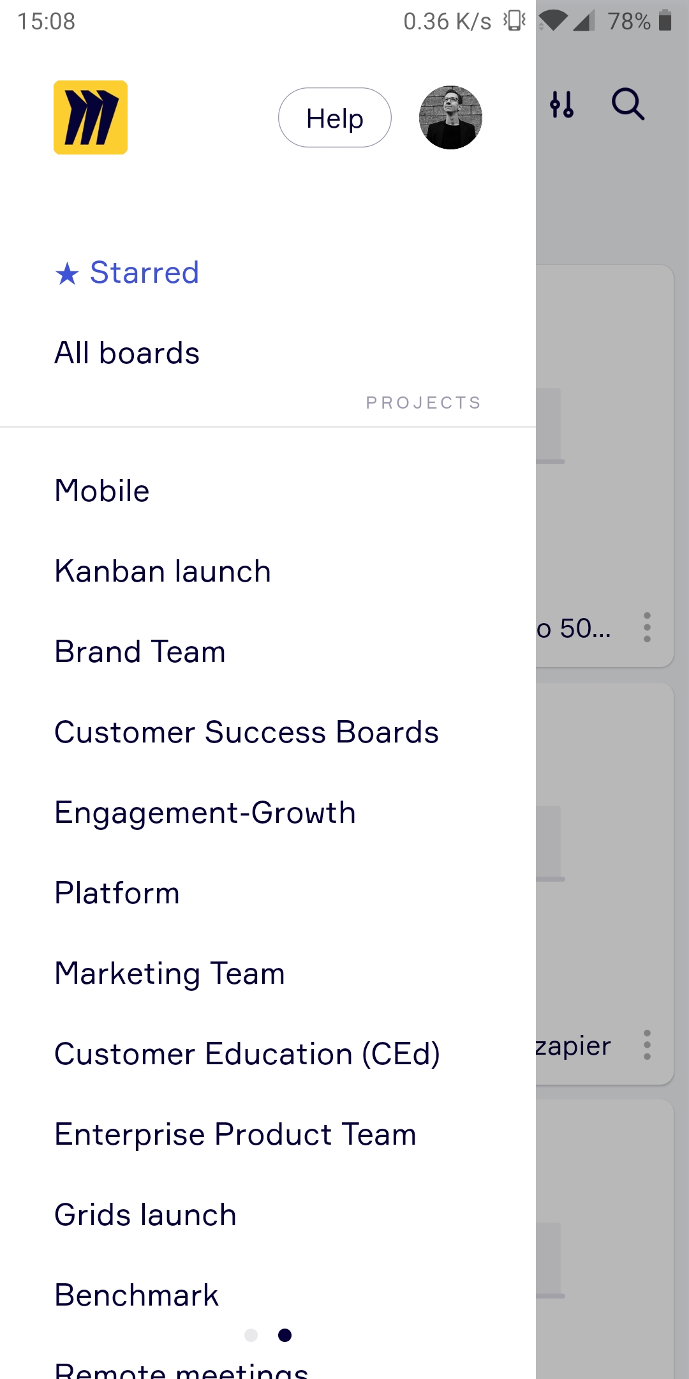
Task: Tap the star icon beside Starred
Action: click(67, 274)
